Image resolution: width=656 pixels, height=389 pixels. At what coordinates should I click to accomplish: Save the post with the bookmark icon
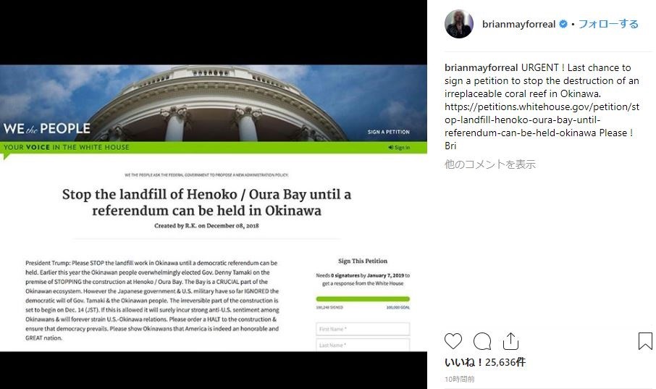click(x=645, y=341)
